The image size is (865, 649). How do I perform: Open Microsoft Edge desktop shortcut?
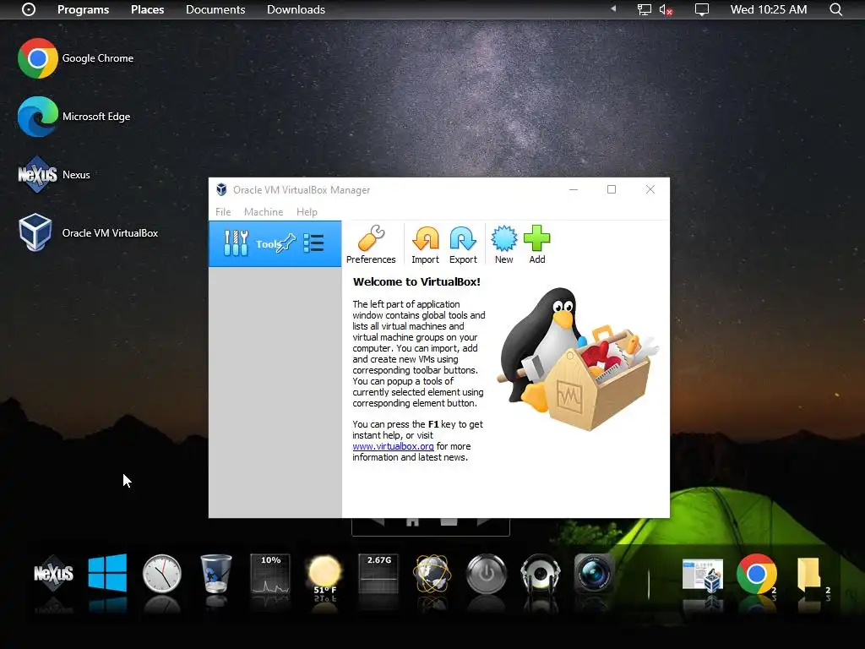(74, 117)
